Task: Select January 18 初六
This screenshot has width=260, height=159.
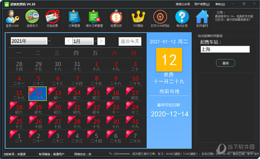Action: (x=19, y=108)
